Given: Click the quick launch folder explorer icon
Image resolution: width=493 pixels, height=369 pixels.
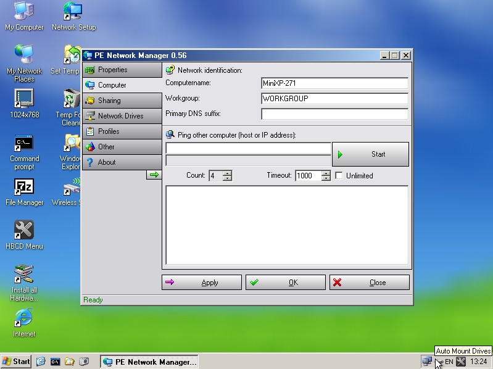Looking at the screenshot, I should pos(69,362).
